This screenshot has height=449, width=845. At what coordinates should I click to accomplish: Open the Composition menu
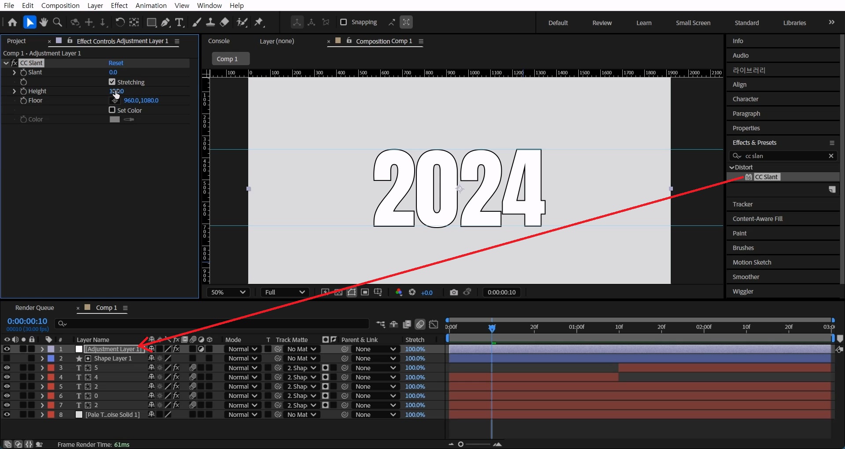click(x=60, y=5)
